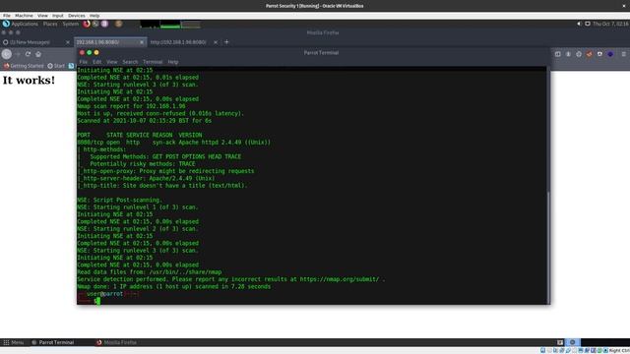Click the Thu Oct 7 clock
This screenshot has height=354, width=630.
pos(610,24)
